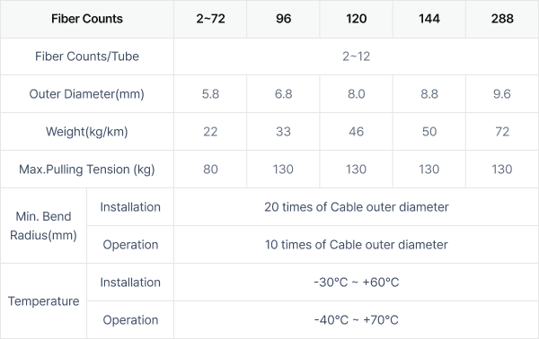The width and height of the screenshot is (539, 339).
Task: Select the 120 column header
Action: [x=356, y=19]
